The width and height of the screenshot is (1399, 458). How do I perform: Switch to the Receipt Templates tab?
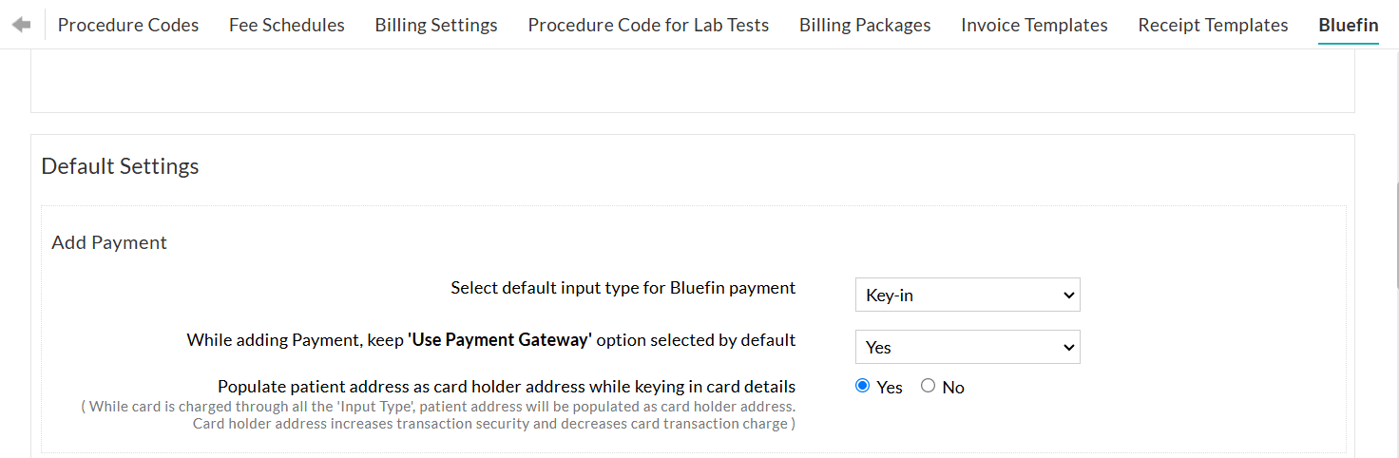tap(1213, 26)
